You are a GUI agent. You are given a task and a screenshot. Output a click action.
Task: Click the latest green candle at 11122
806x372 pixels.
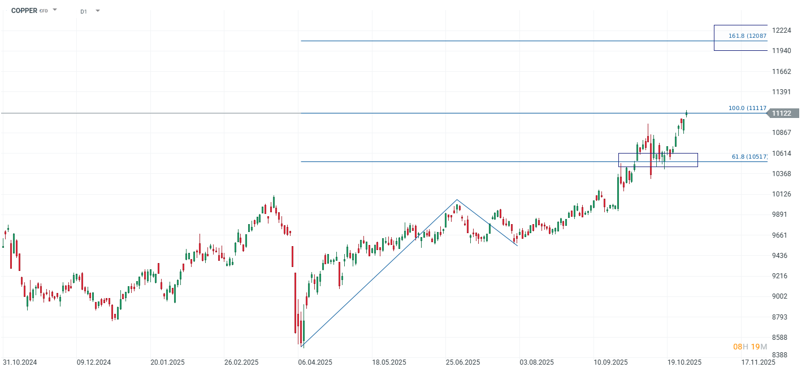[x=686, y=114]
